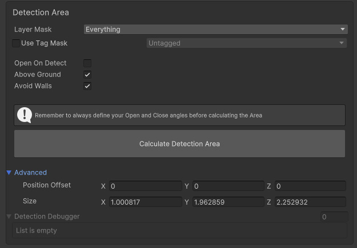Screen dimensions: 357x248
Task: Select the Position Offset X field
Action: tap(145, 186)
